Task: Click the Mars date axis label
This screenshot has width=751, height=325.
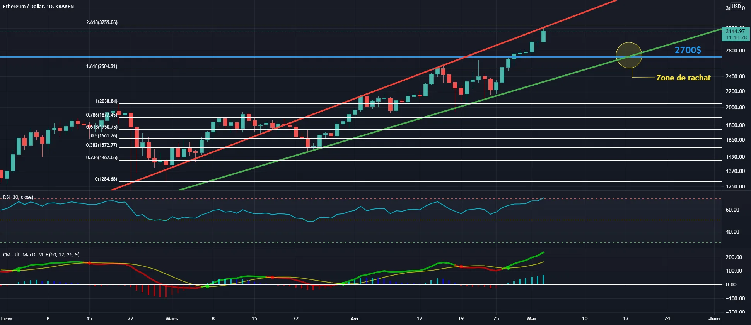Action: 172,318
